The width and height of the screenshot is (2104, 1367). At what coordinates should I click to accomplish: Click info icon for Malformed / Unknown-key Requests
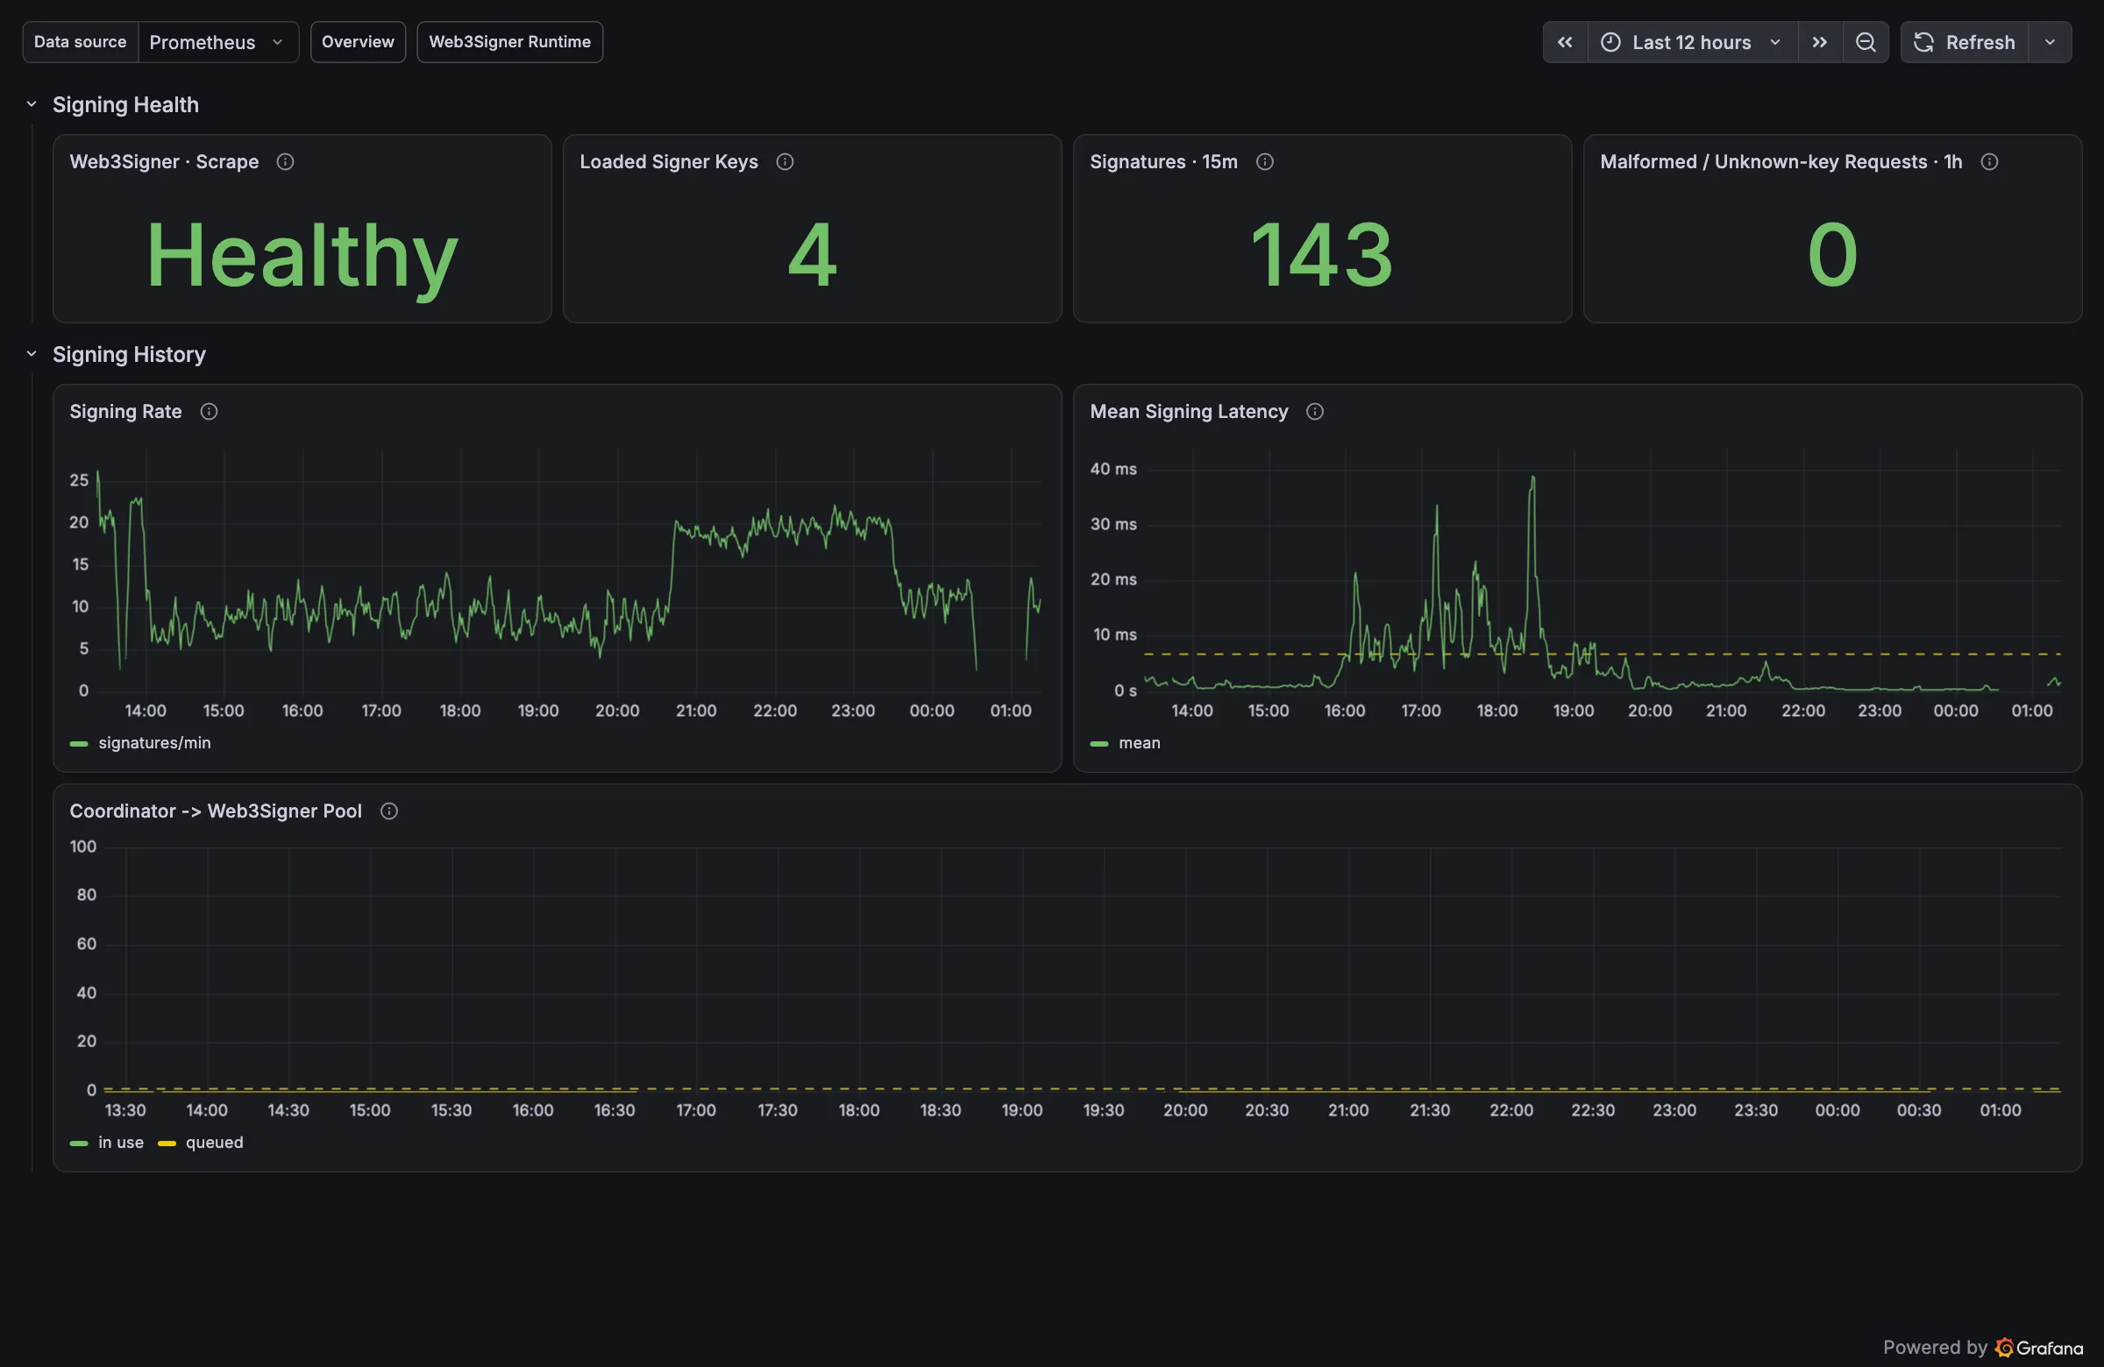click(x=1989, y=162)
